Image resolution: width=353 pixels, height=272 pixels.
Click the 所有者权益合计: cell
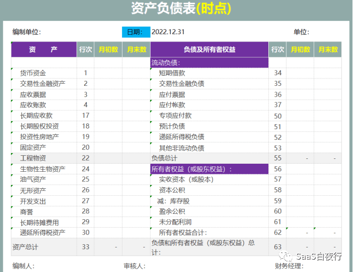[x=209, y=233]
